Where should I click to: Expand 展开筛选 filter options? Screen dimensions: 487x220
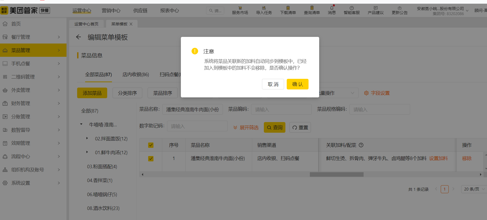point(246,128)
